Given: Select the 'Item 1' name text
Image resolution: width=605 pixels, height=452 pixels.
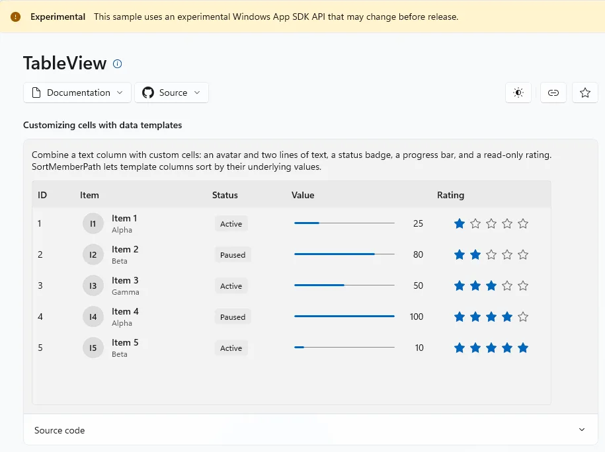Looking at the screenshot, I should [124, 218].
